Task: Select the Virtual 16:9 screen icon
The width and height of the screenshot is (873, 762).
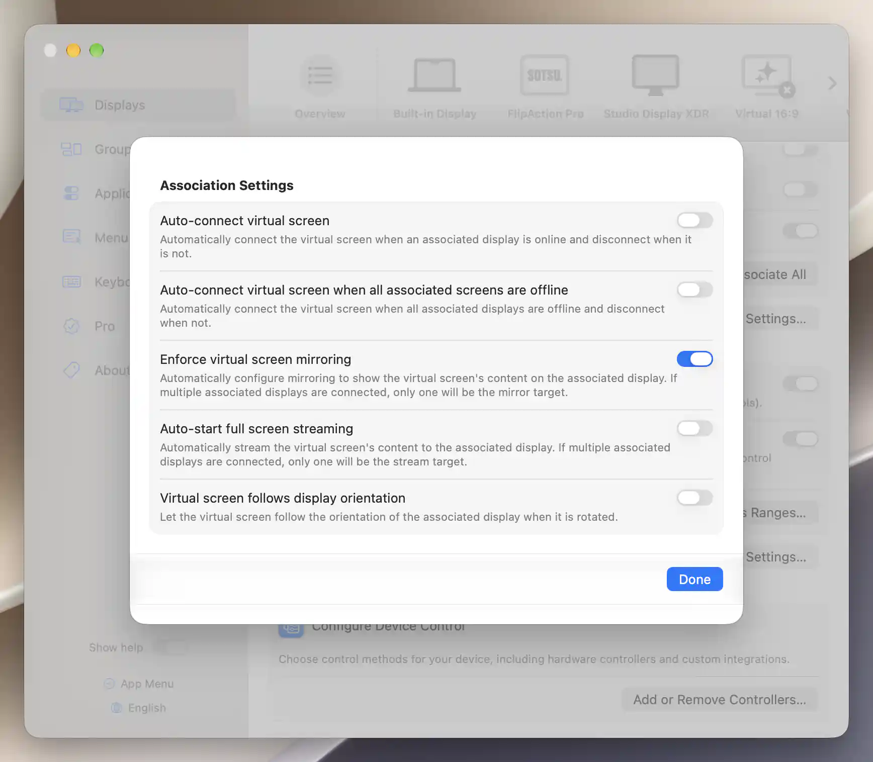Action: [x=767, y=76]
